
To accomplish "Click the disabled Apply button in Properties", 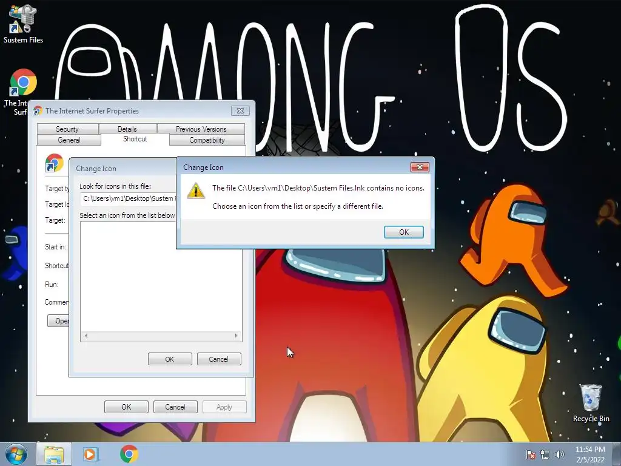I will pyautogui.click(x=224, y=407).
